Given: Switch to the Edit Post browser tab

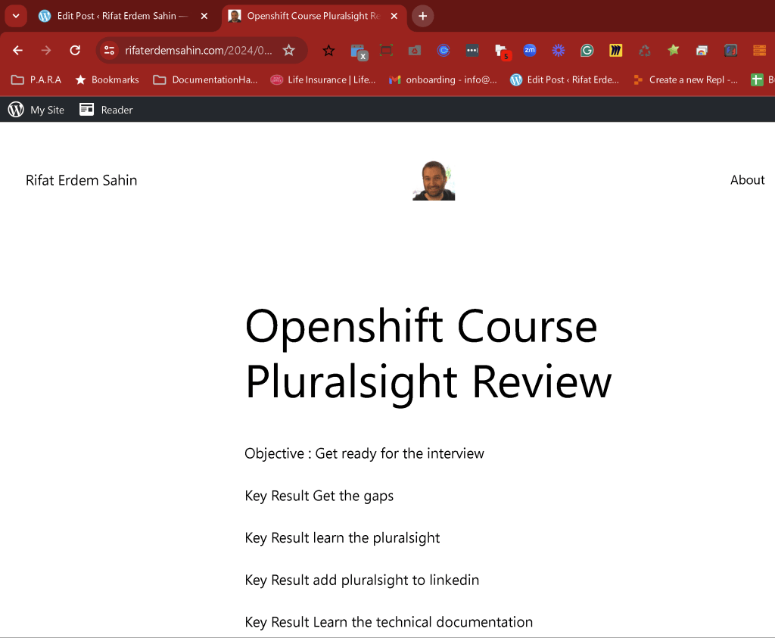Looking at the screenshot, I should pos(123,16).
